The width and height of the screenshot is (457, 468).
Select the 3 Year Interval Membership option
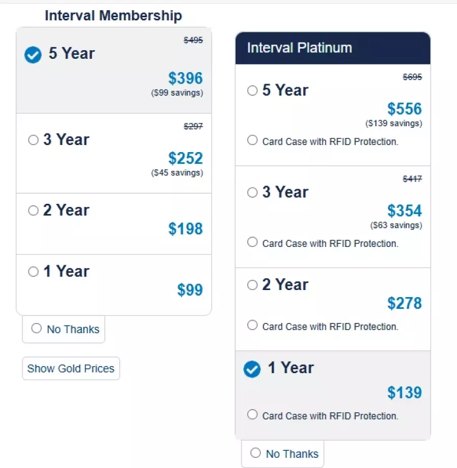(34, 140)
